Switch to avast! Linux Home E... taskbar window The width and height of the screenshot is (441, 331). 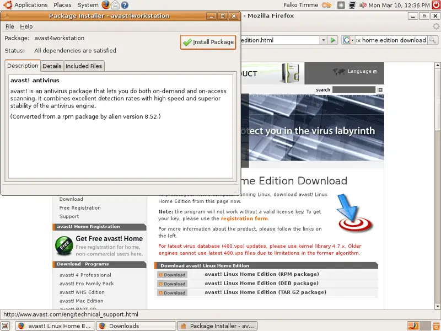(55, 326)
